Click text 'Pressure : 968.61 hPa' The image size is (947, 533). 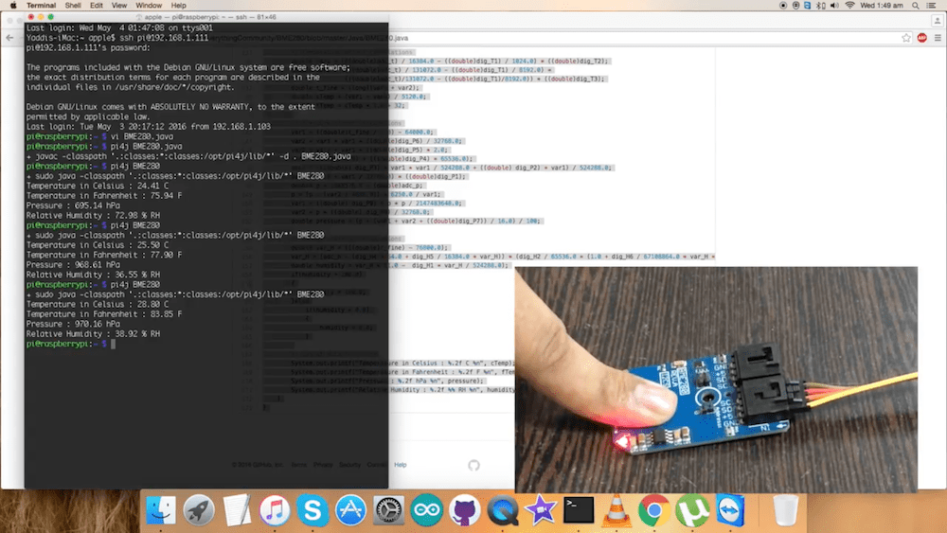click(x=73, y=265)
